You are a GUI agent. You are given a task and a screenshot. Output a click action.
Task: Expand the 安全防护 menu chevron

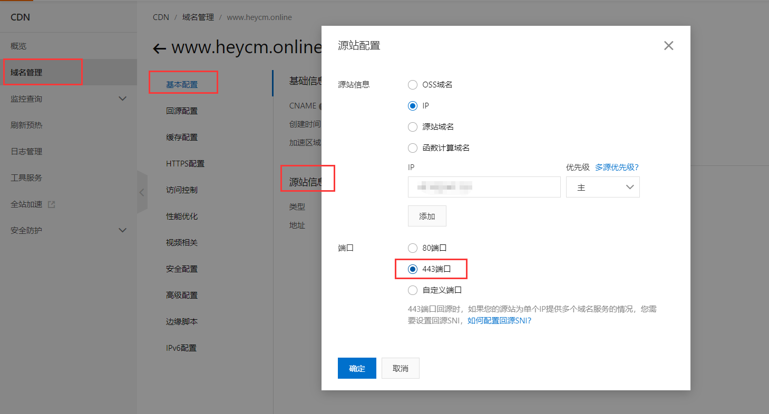tap(122, 230)
